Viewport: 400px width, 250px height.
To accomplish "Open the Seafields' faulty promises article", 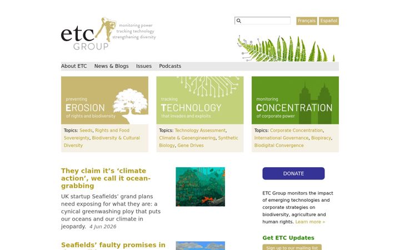I will 113,246.
